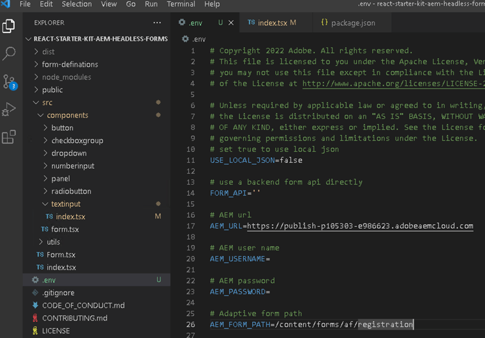485x338 pixels.
Task: Open Source Control view with badge
Action: (x=9, y=81)
